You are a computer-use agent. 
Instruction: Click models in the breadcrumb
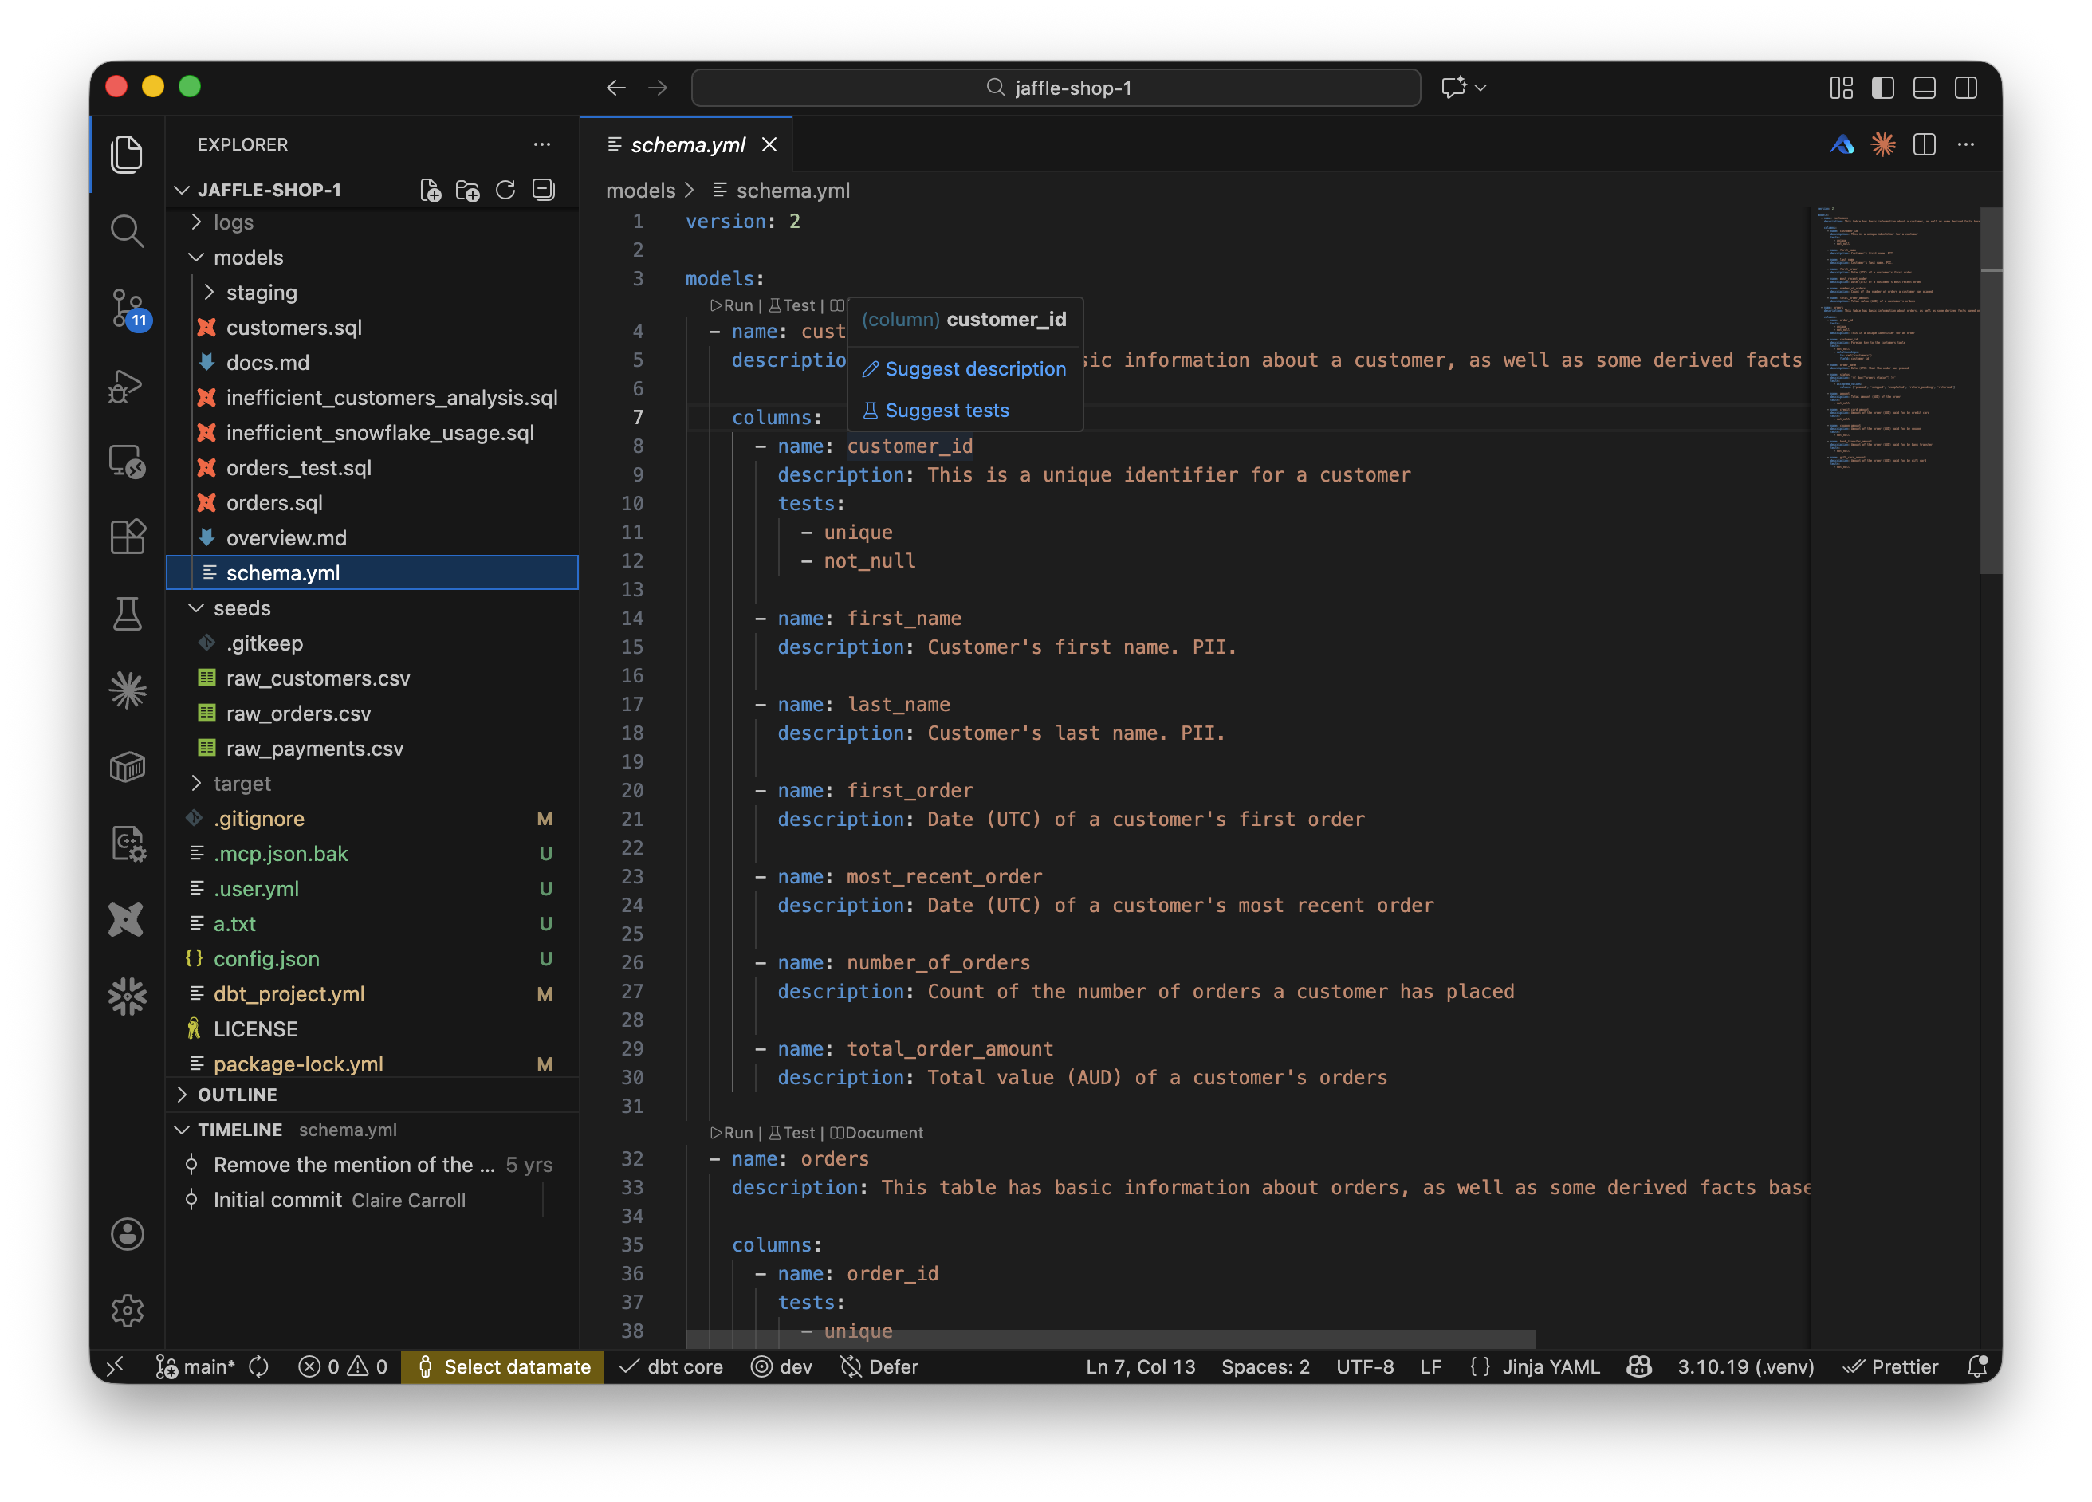[640, 190]
